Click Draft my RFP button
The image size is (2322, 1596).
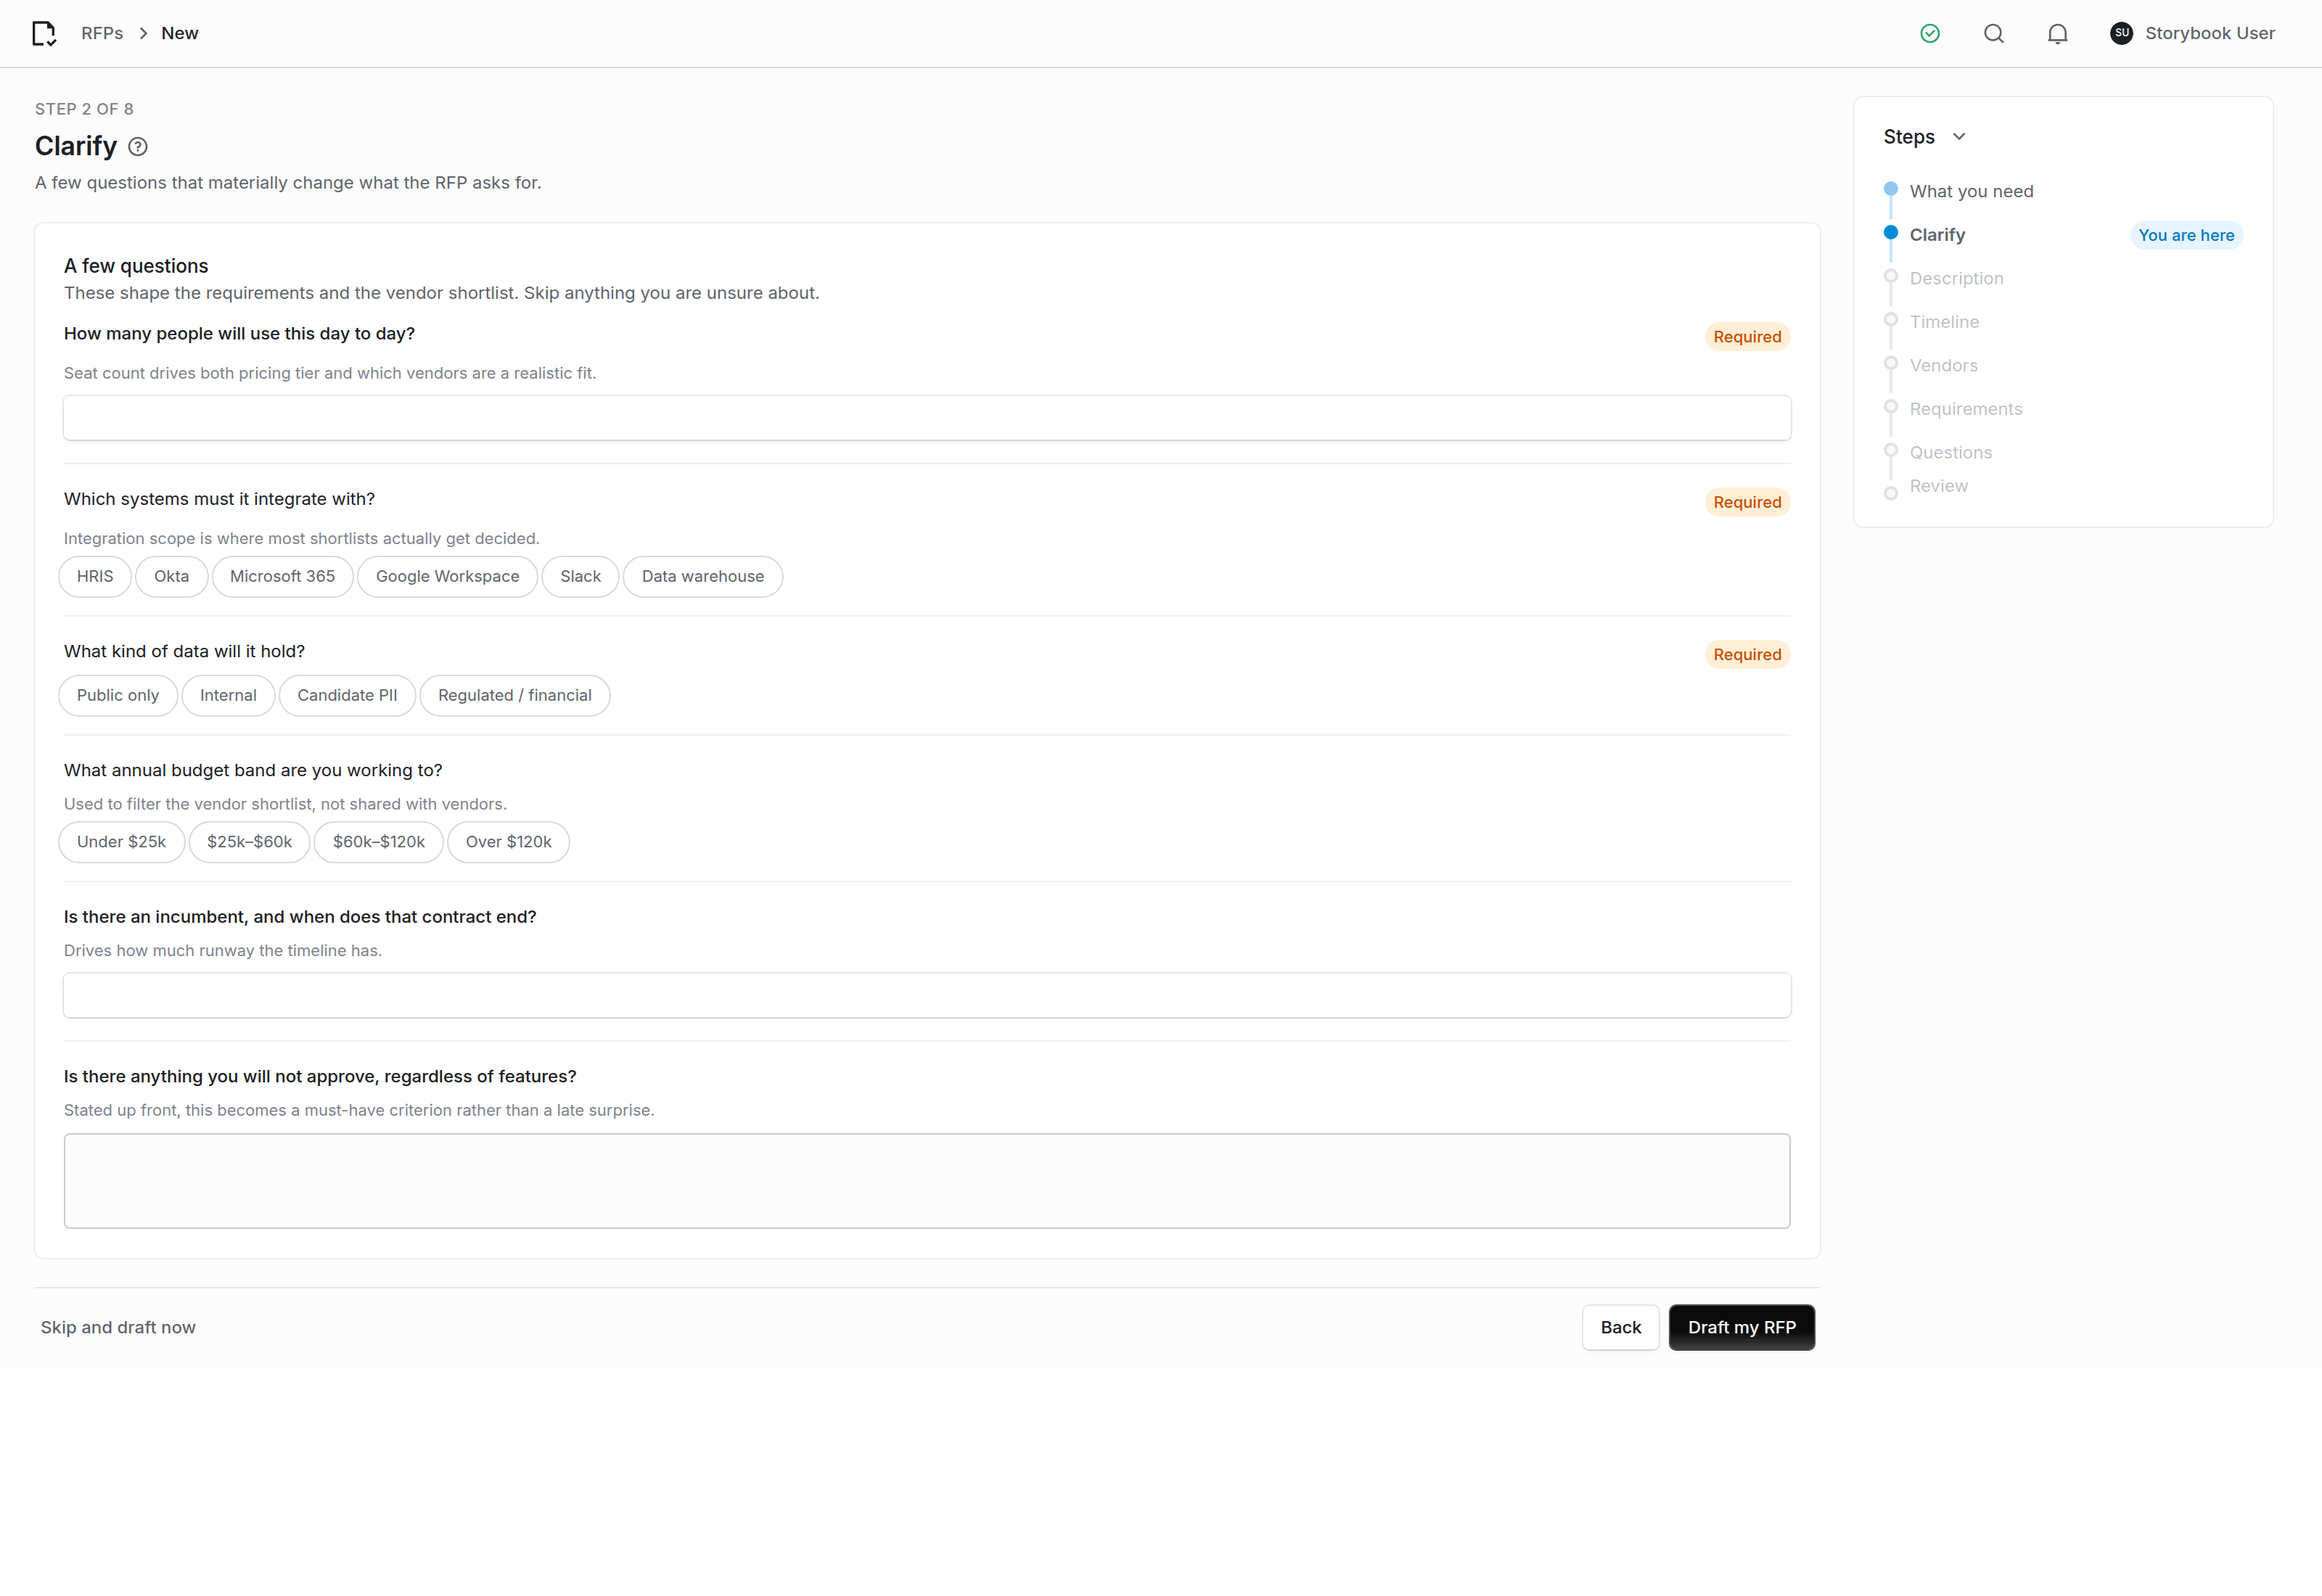1741,1327
